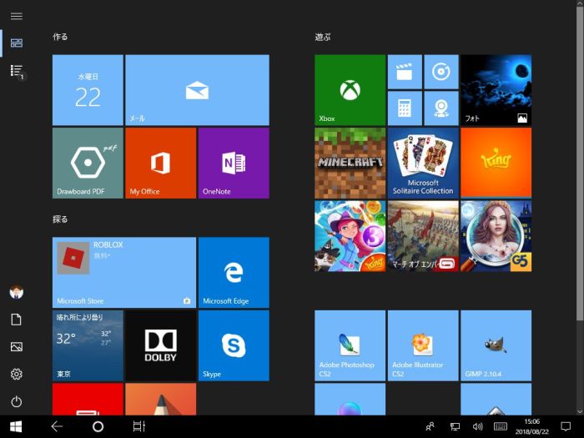Open Dolby tile
This screenshot has width=584, height=438.
tap(160, 345)
